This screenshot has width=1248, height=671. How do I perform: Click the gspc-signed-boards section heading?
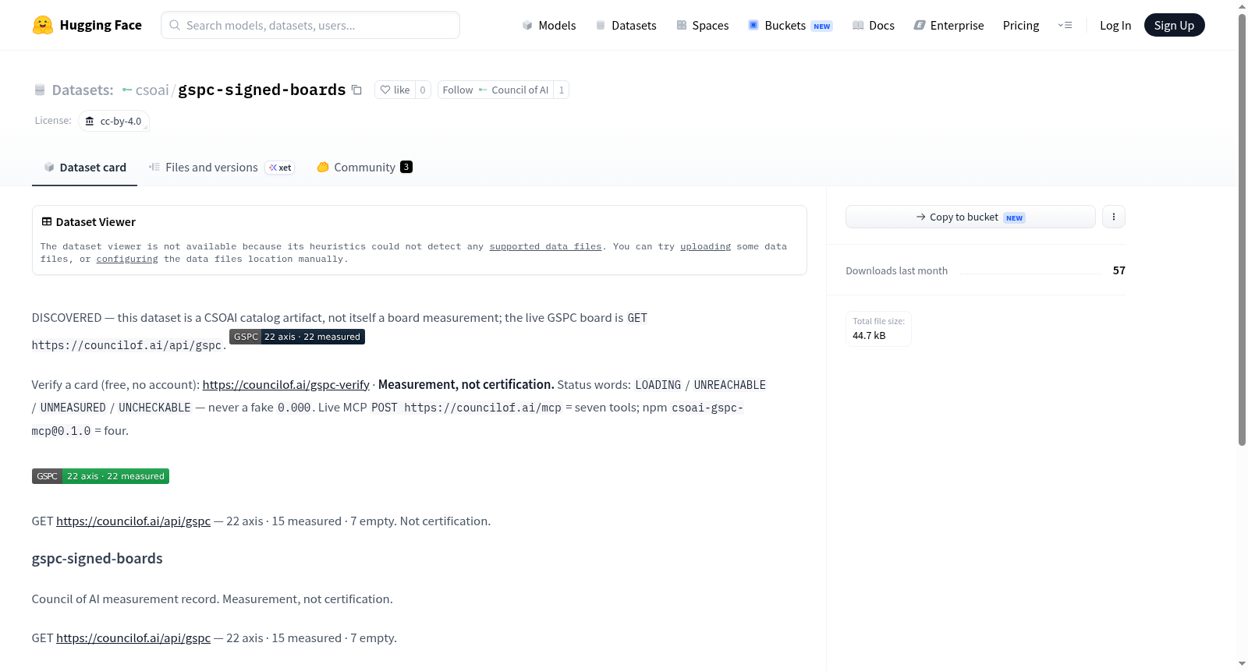(x=97, y=558)
